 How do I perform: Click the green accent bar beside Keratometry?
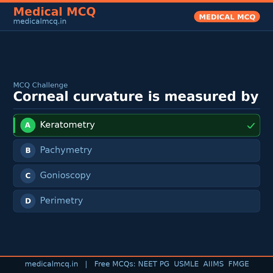14,125
